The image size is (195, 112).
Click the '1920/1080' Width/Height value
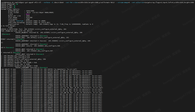point(30,11)
